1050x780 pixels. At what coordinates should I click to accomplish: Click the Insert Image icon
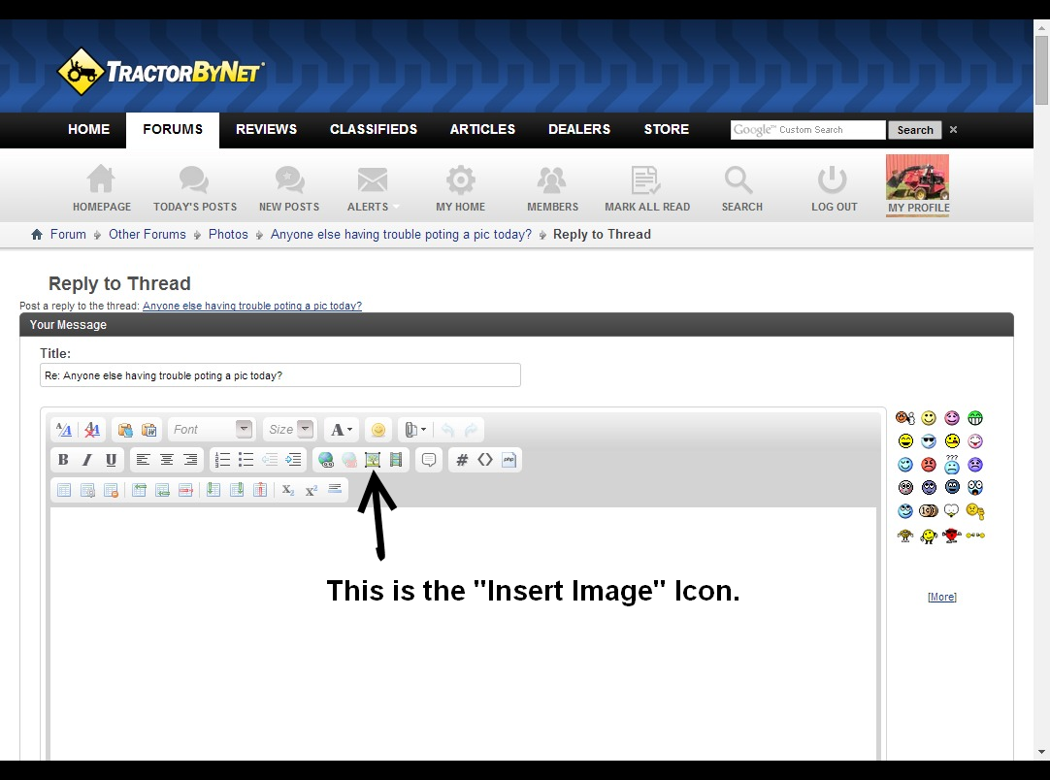pos(372,460)
